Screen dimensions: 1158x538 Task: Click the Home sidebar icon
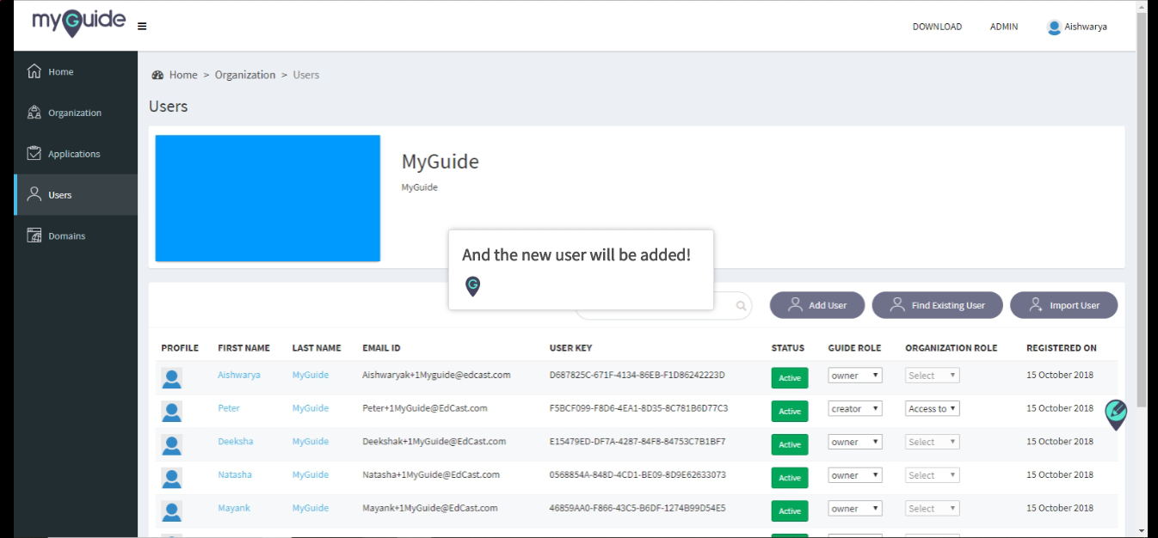[x=34, y=71]
